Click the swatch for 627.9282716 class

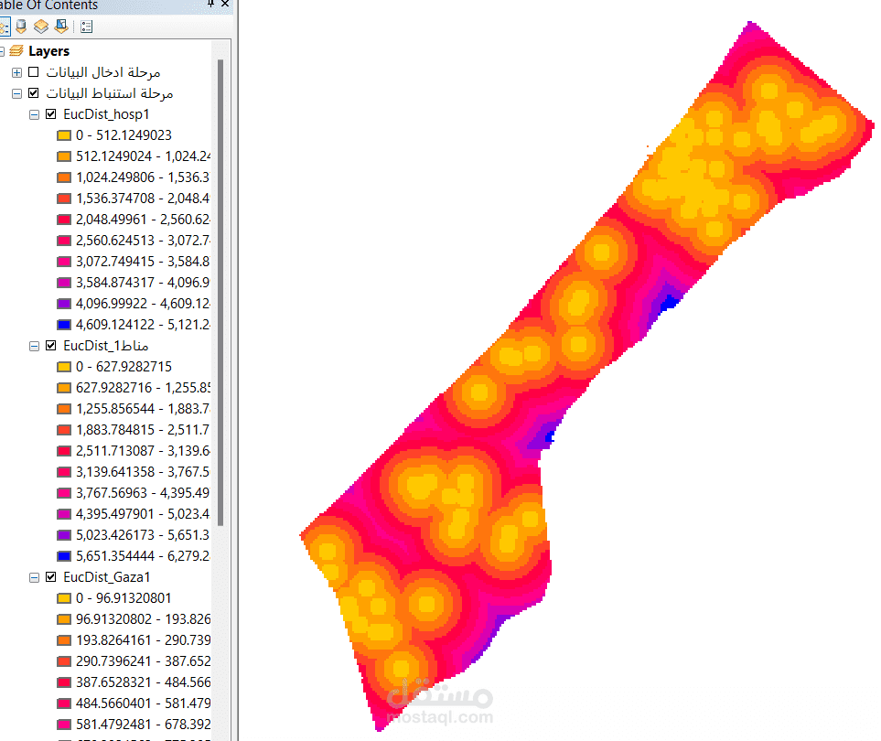[64, 388]
